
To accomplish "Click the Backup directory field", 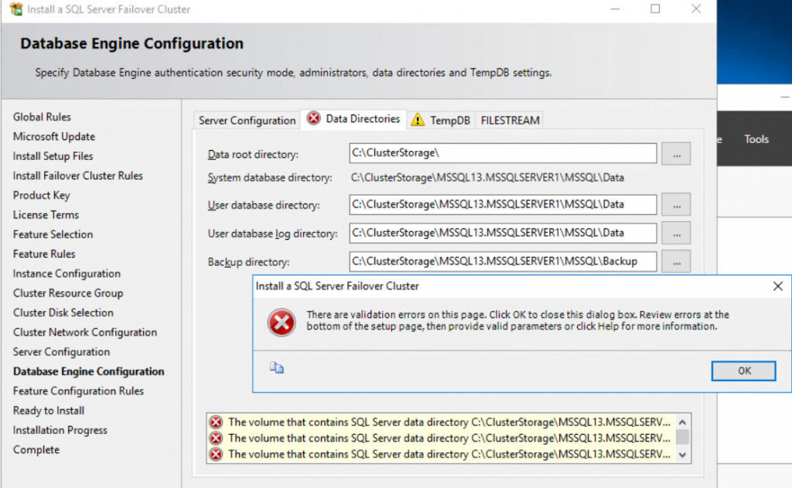I will pos(503,261).
